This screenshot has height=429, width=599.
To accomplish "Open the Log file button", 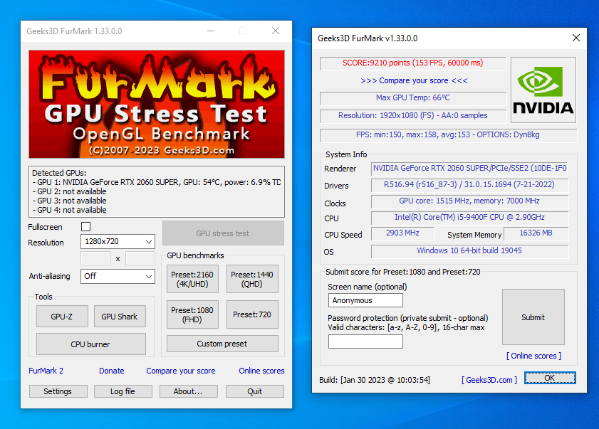I will 123,391.
